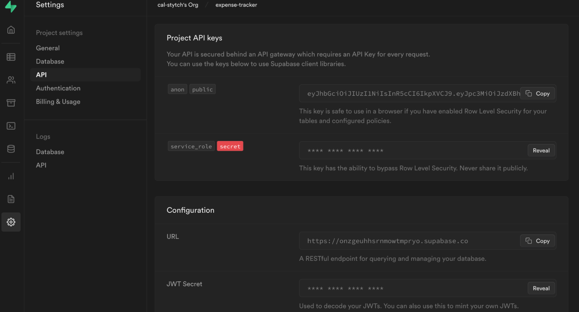This screenshot has height=312, width=579.
Task: Open Billing & Usage settings
Action: coord(58,102)
